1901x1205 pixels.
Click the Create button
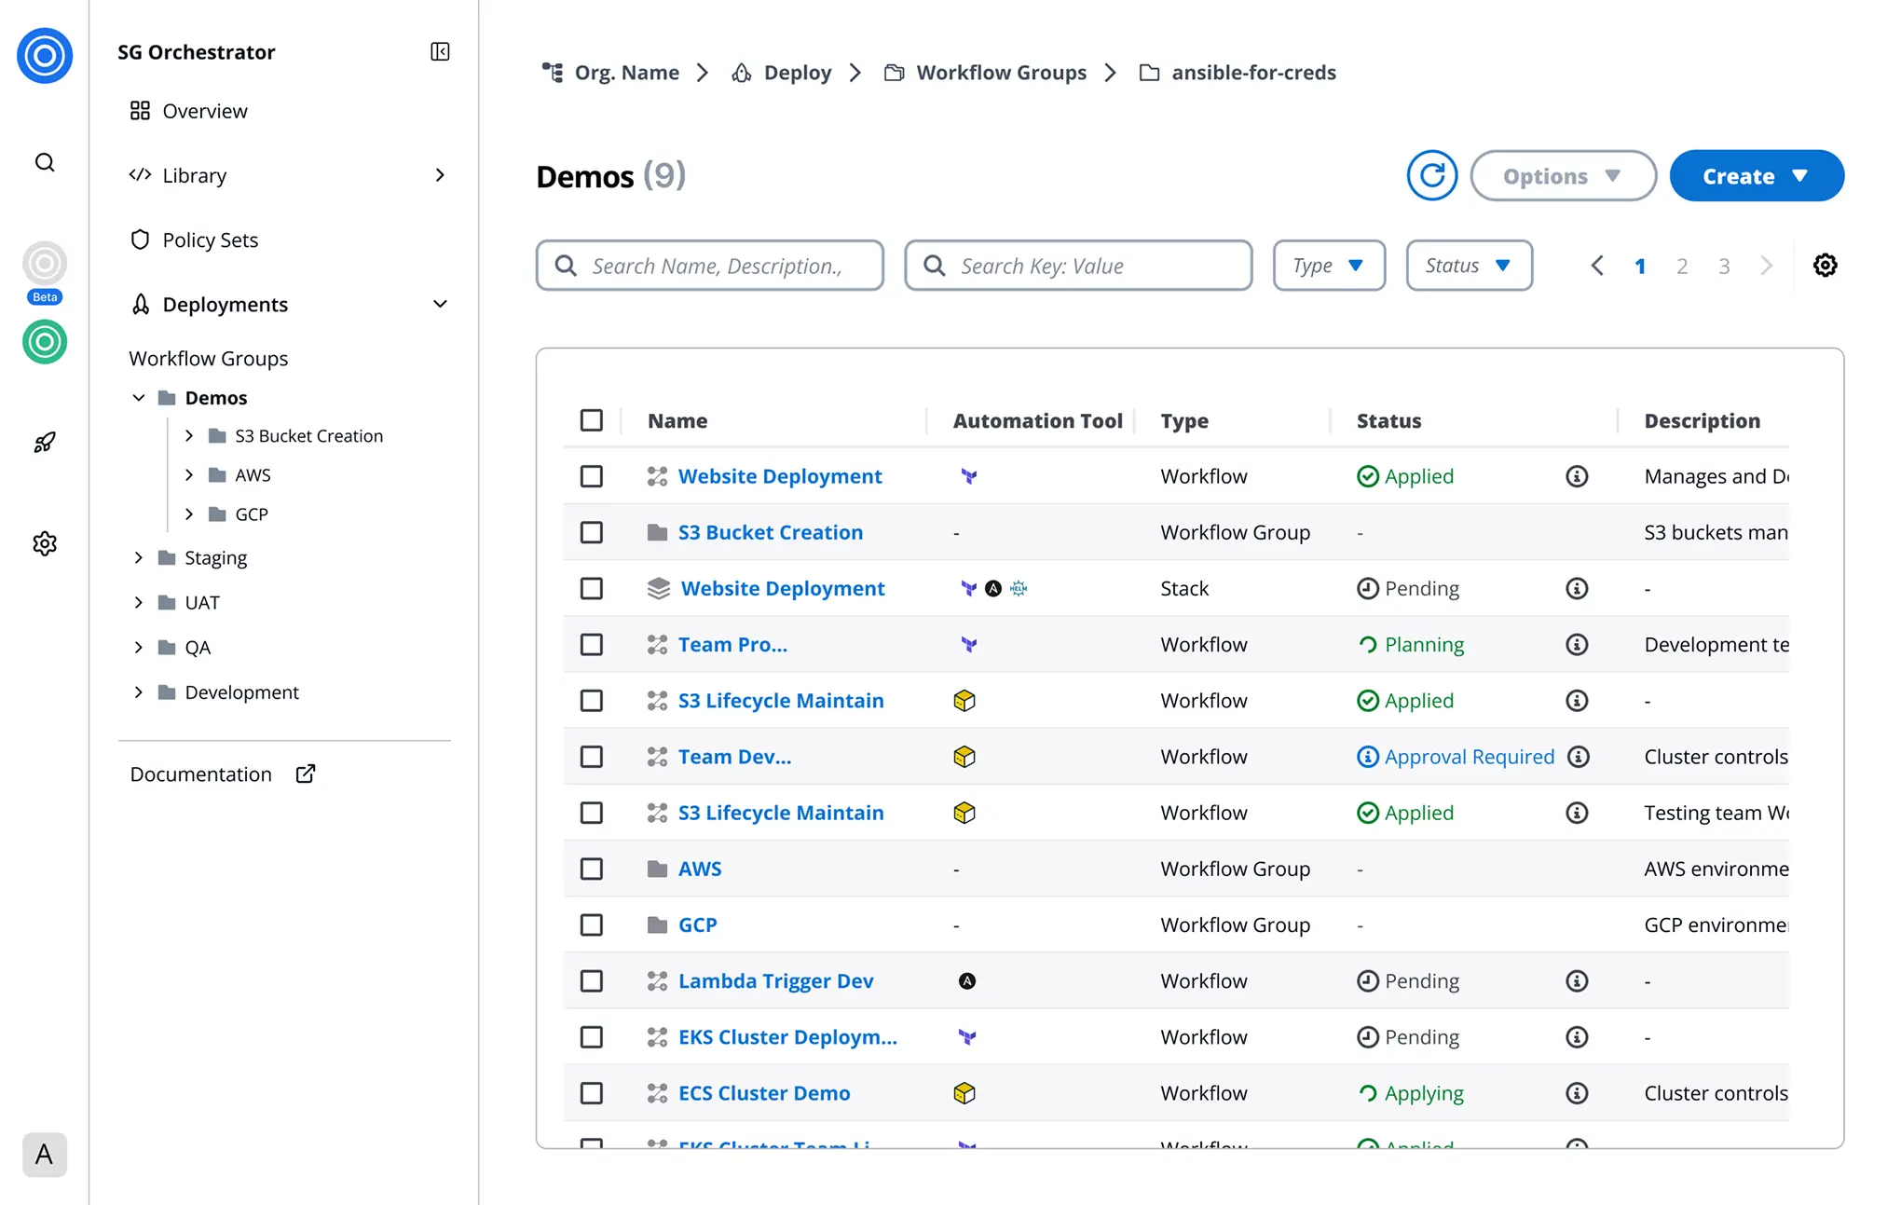pyautogui.click(x=1756, y=176)
